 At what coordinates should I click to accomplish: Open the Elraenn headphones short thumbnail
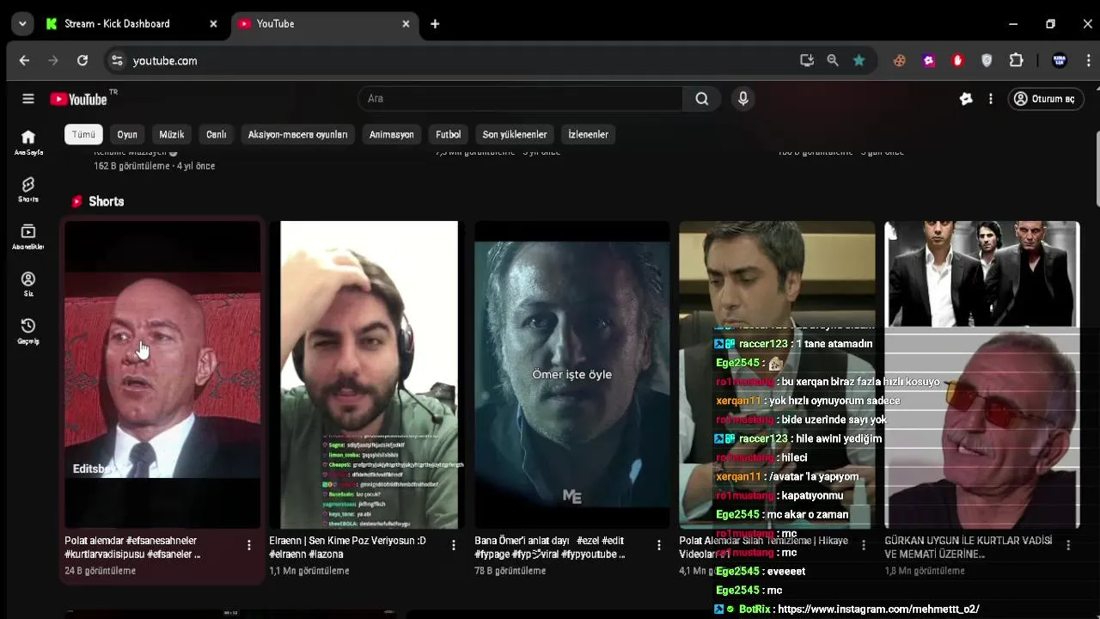coord(368,375)
